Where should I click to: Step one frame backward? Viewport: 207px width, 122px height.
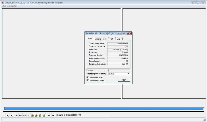pos(20,115)
